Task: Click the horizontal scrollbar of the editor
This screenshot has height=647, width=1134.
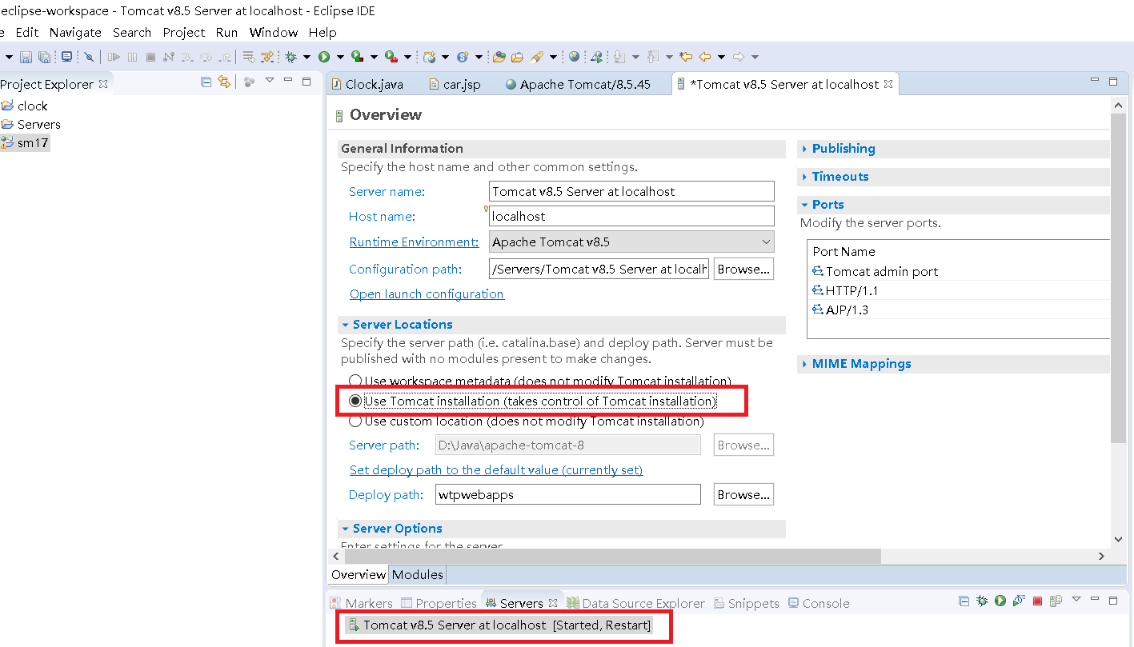Action: click(612, 556)
